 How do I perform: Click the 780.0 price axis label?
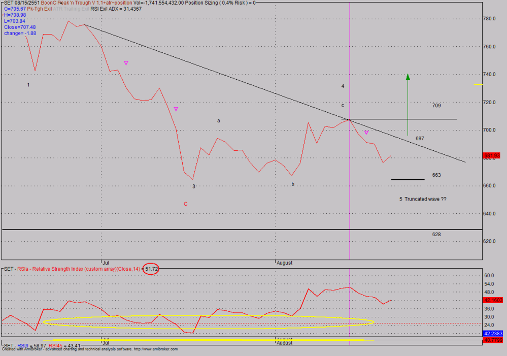(489, 18)
